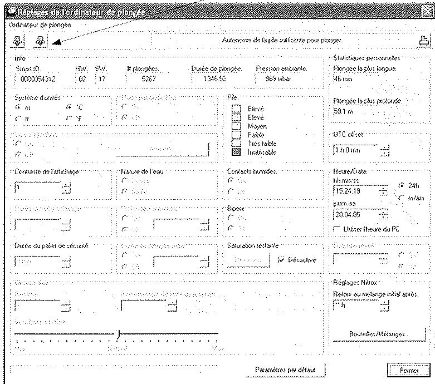Tick the Utiliser l'heure du PC checkbox
This screenshot has width=435, height=384.
pyautogui.click(x=337, y=229)
